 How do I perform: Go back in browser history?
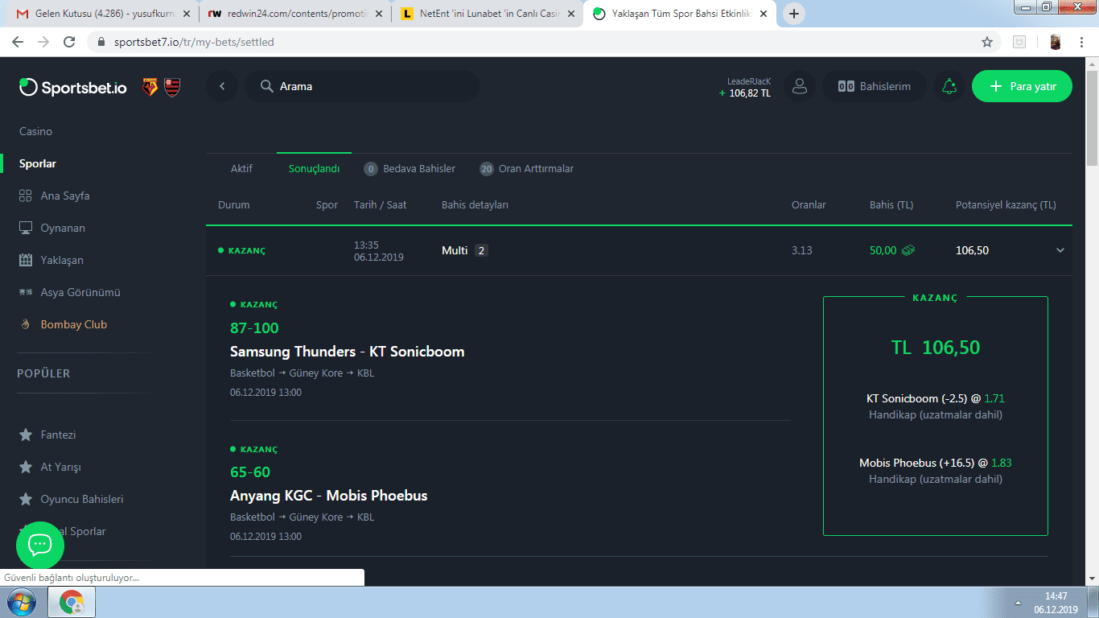click(x=18, y=42)
